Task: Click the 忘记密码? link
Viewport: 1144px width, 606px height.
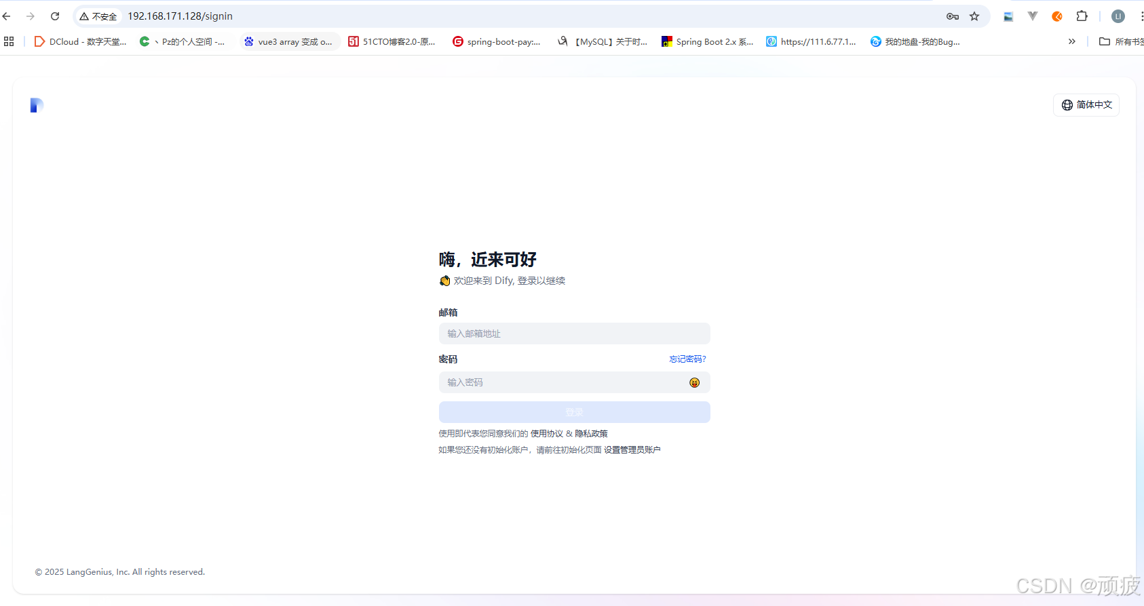Action: tap(687, 359)
